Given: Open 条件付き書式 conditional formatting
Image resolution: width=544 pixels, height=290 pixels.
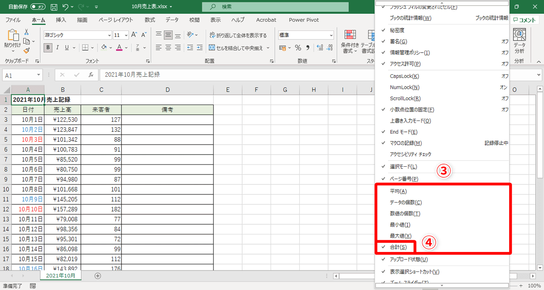Looking at the screenshot, I should pos(350,41).
